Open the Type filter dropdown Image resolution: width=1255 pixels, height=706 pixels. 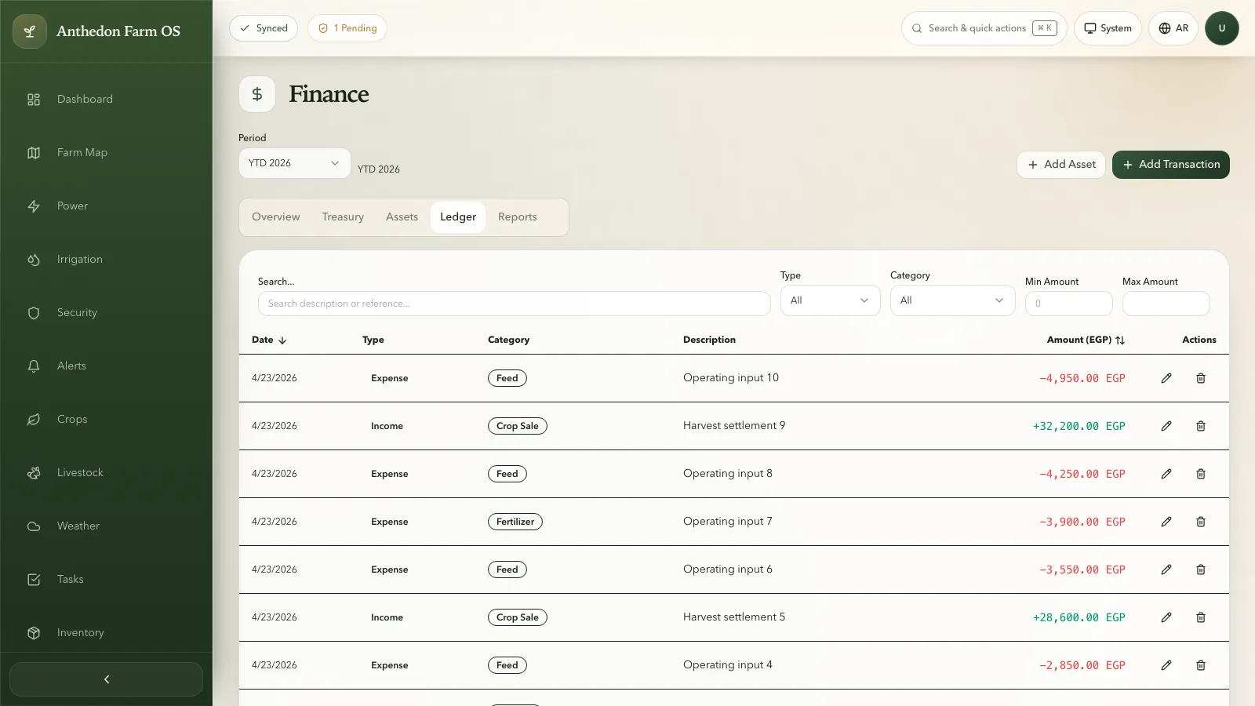coord(831,300)
